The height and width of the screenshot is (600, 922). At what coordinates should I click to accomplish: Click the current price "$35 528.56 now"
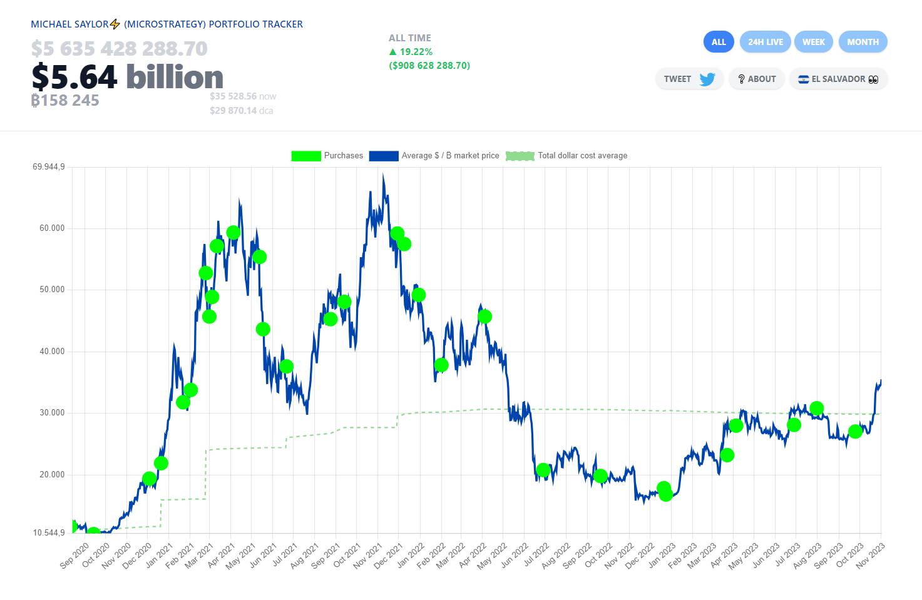(x=243, y=96)
